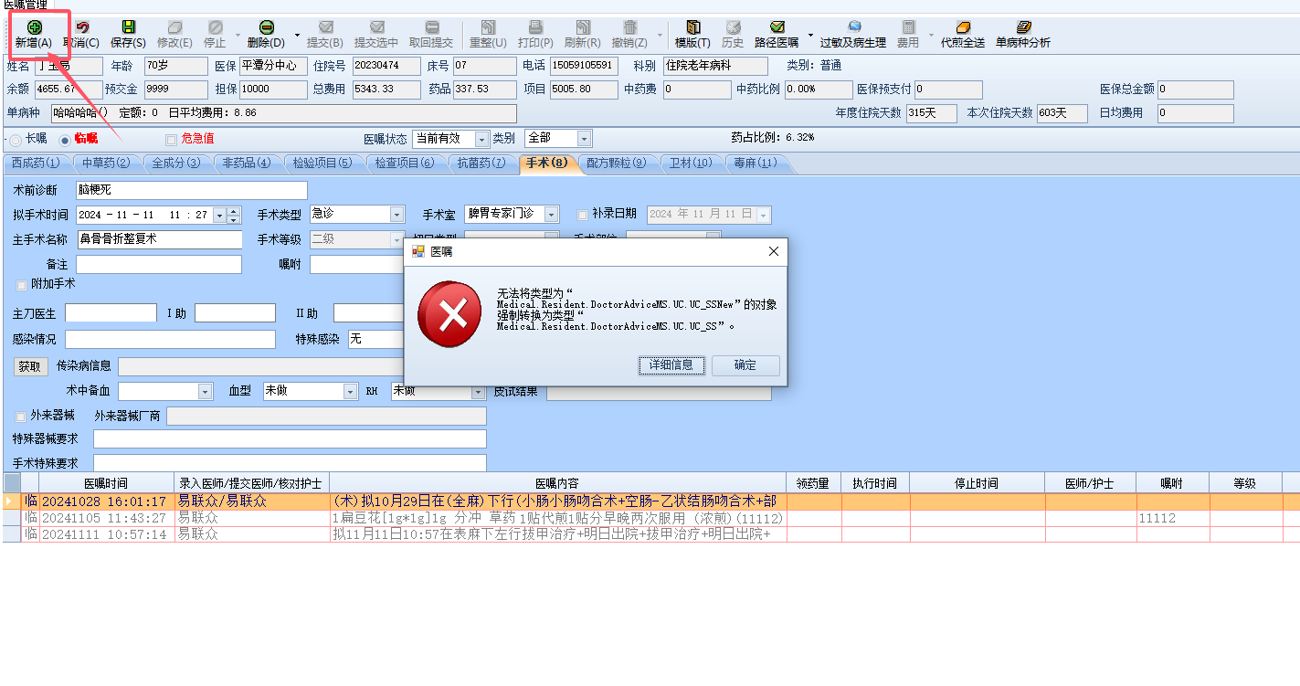Open the 医嘱状态 当前有效 dropdown
The image size is (1300, 686).
481,139
